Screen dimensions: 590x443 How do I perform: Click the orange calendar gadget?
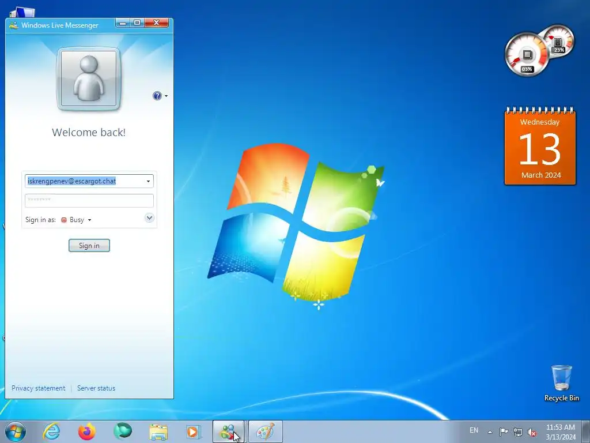pyautogui.click(x=540, y=146)
